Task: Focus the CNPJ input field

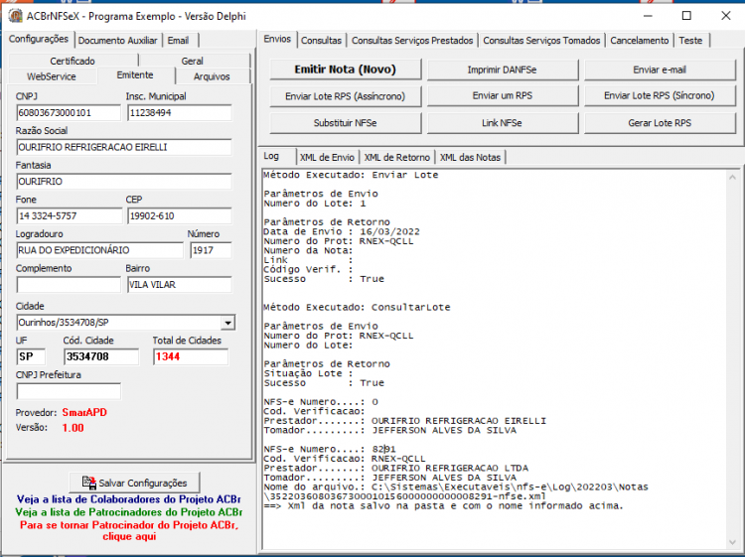Action: 69,113
